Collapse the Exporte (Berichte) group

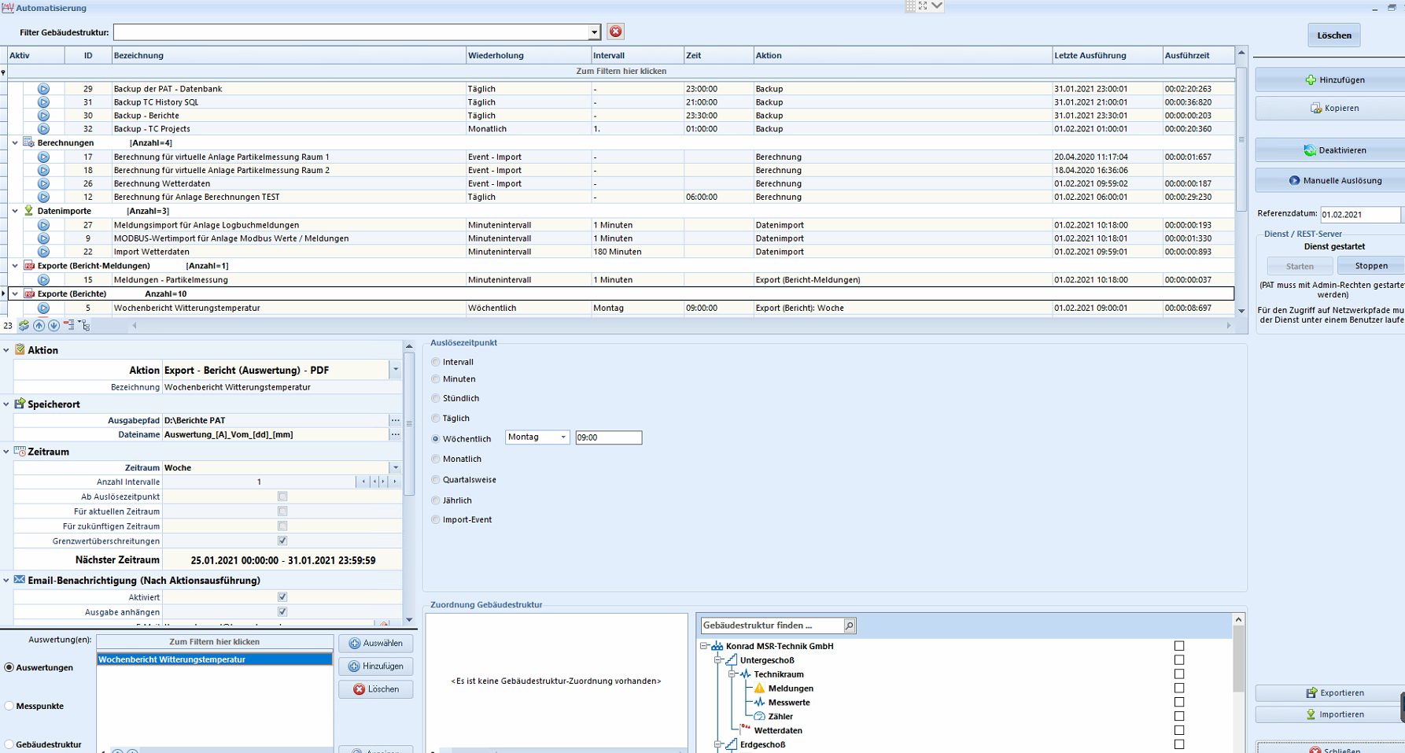(x=15, y=294)
